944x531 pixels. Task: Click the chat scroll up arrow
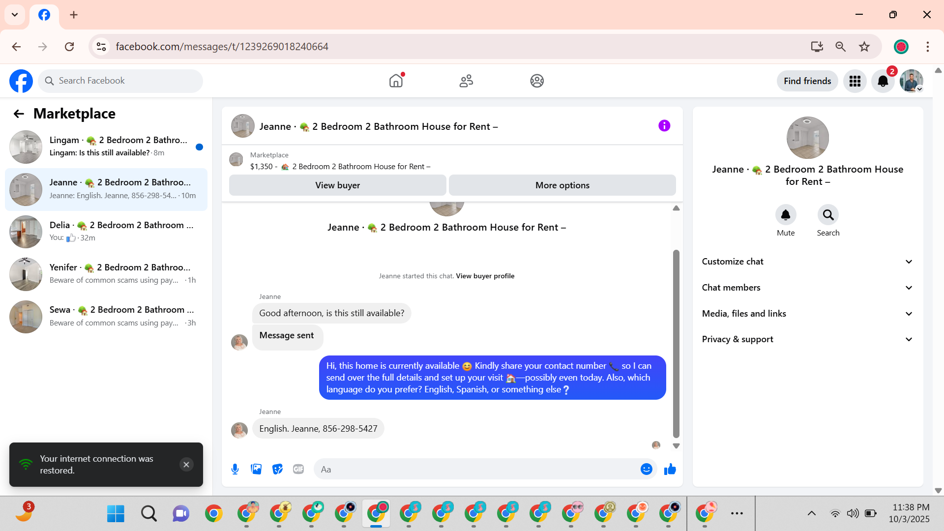pyautogui.click(x=676, y=208)
